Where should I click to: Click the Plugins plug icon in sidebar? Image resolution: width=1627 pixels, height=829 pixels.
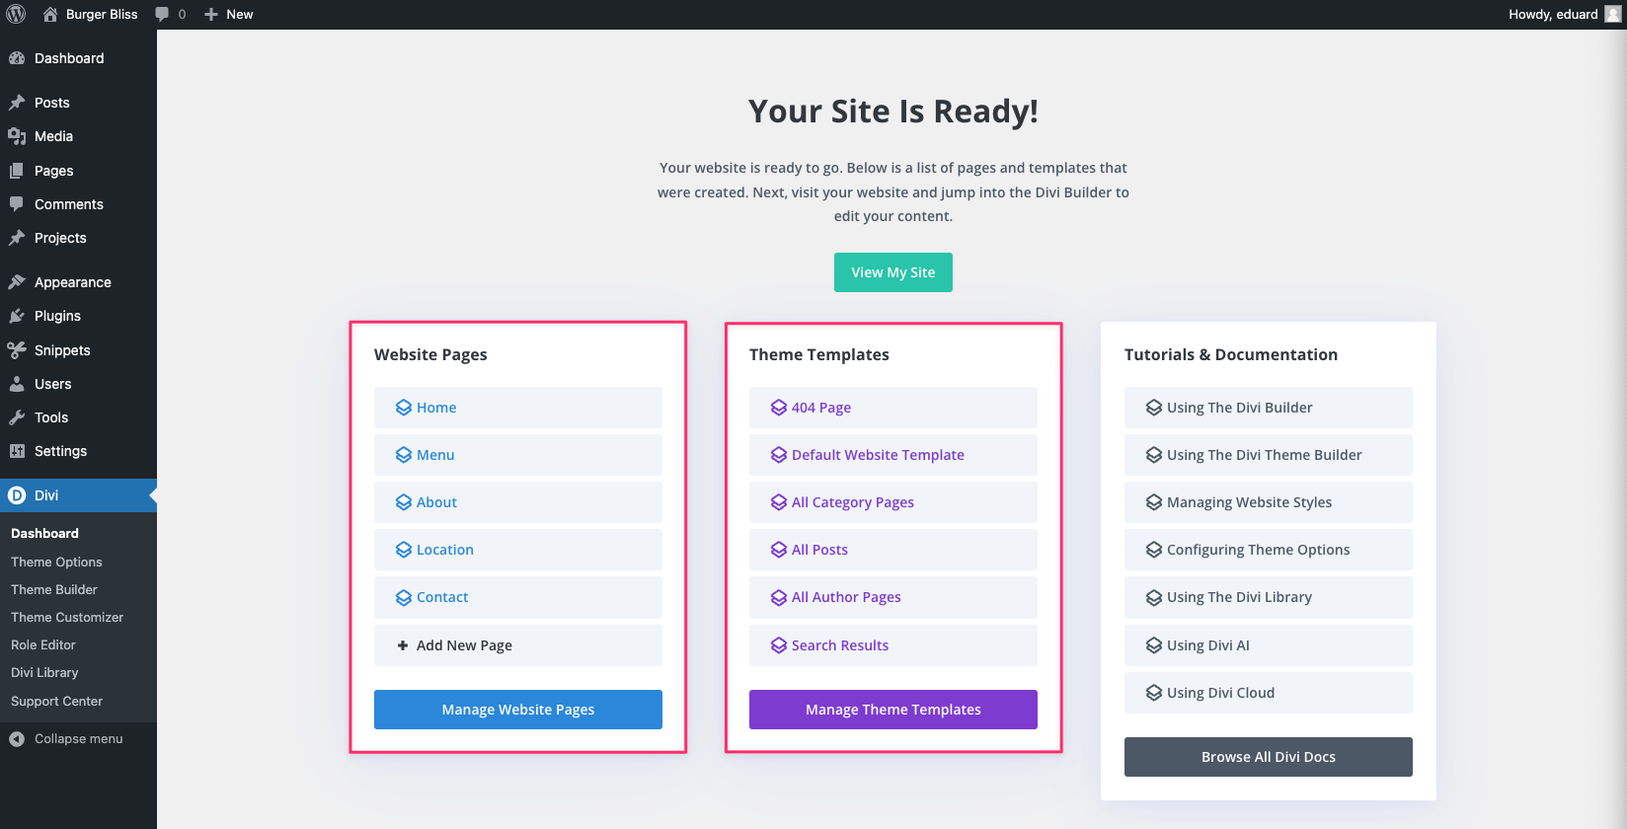pyautogui.click(x=17, y=316)
